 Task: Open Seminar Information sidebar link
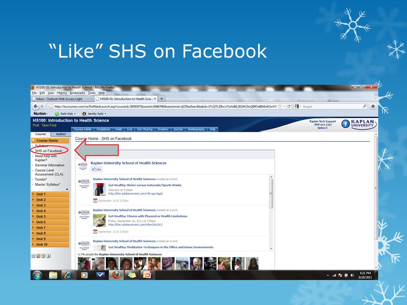50,165
